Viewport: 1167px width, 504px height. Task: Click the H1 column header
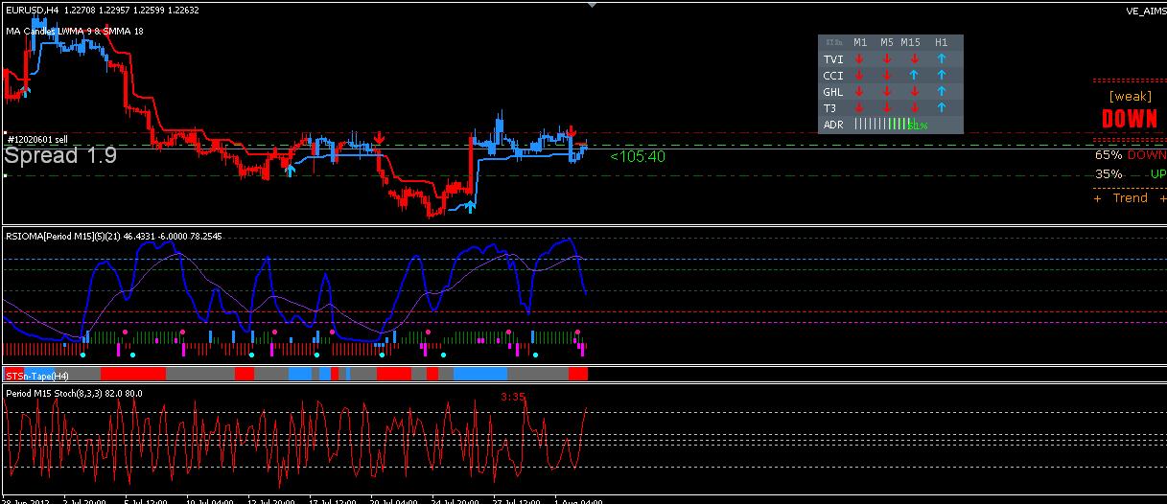click(942, 42)
